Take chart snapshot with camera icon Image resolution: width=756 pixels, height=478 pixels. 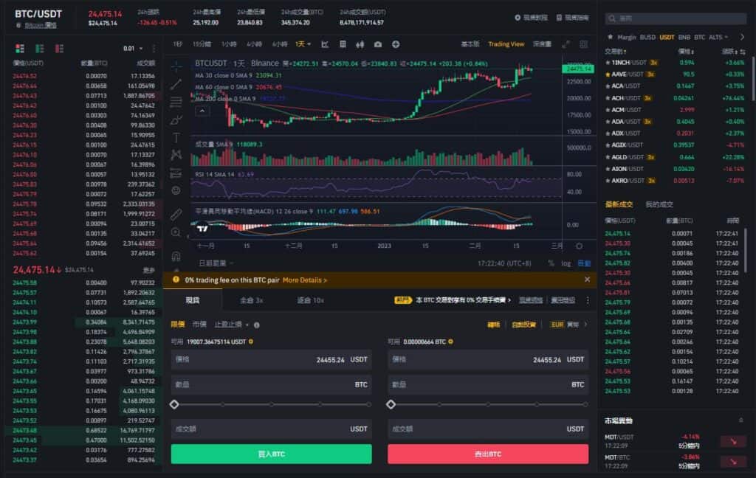click(x=378, y=44)
